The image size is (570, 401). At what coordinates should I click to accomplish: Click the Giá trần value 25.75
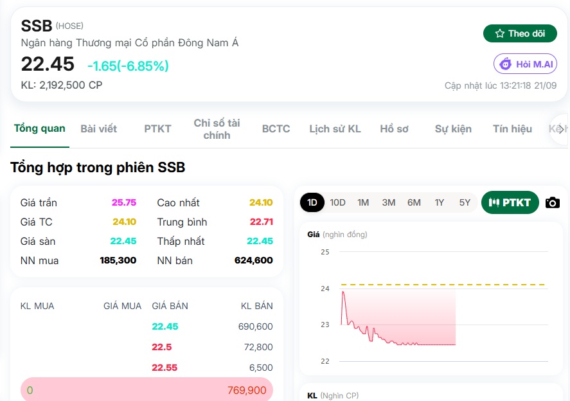[124, 202]
